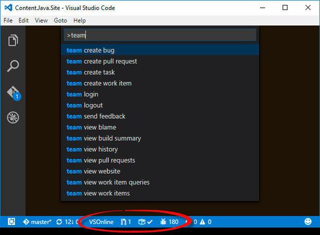Open pull requests count in status bar
The width and height of the screenshot is (320, 235).
pyautogui.click(x=126, y=222)
